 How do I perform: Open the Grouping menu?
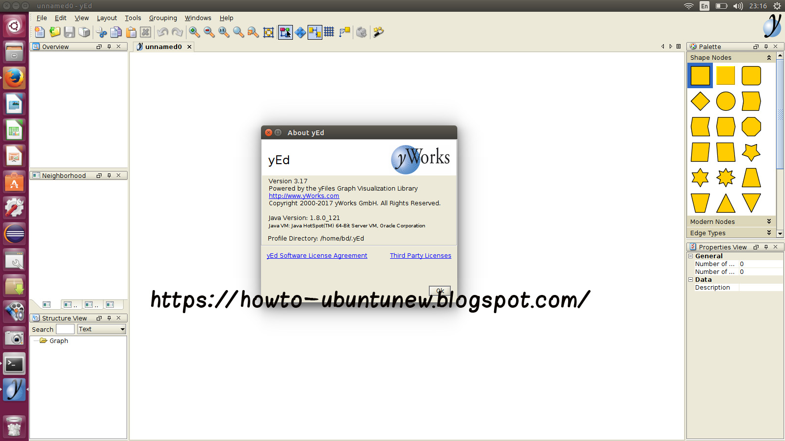click(163, 18)
